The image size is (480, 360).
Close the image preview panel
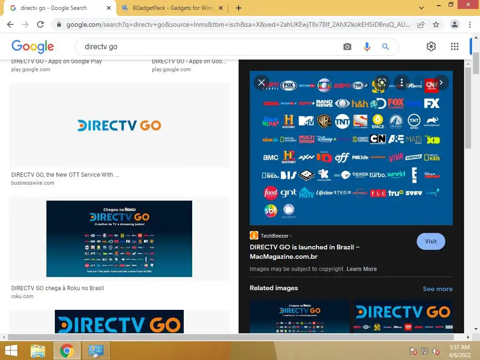click(x=262, y=82)
